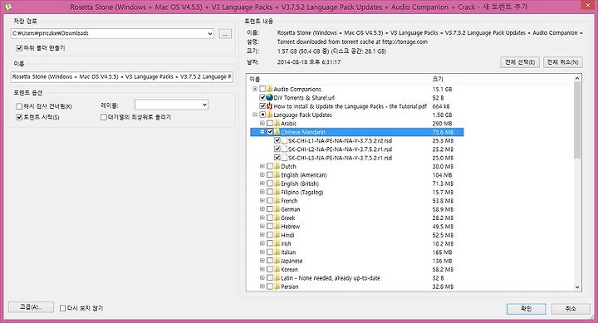The image size is (598, 323).
Task: Open the save path dropdown
Action: point(210,33)
